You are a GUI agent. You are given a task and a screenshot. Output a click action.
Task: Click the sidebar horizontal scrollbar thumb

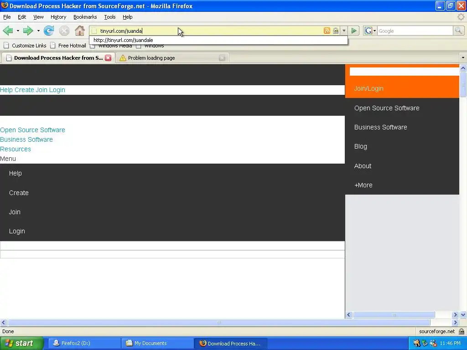394,314
